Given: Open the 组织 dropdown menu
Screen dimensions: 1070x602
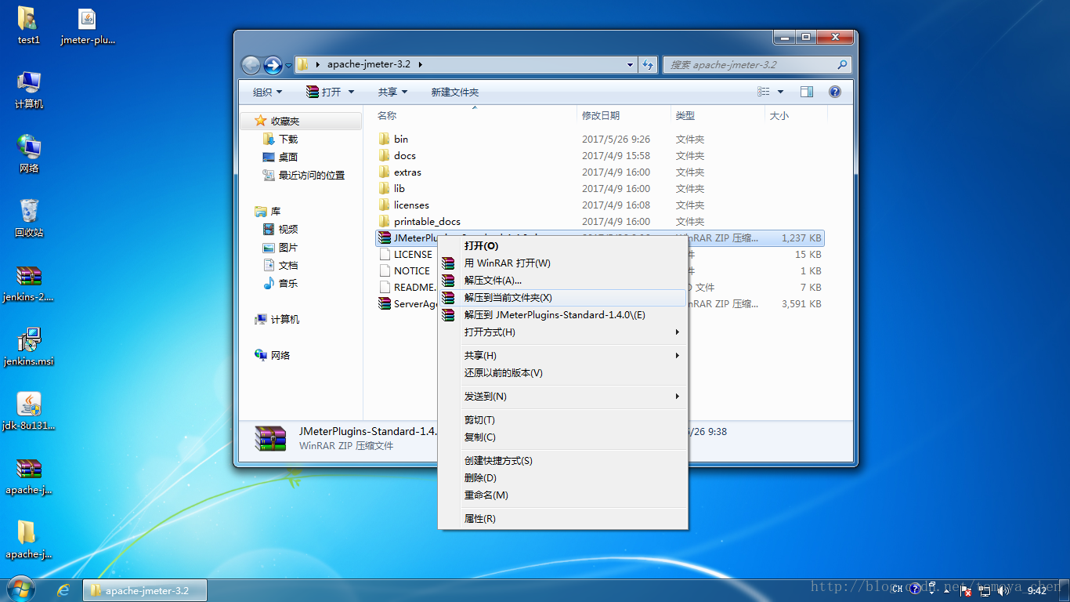Looking at the screenshot, I should pos(267,92).
